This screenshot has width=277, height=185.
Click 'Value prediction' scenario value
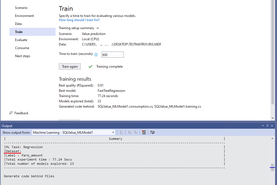coord(94,34)
